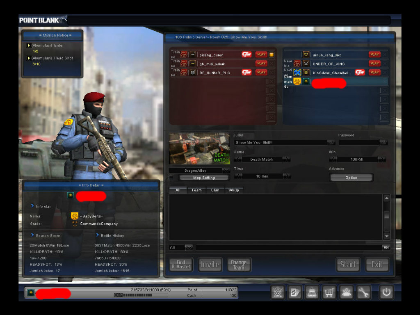Image resolution: width=420 pixels, height=315 pixels.
Task: Switch to the All chat tab
Action: pos(178,190)
